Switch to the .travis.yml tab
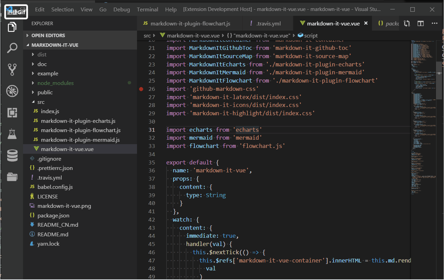Viewport: 444px width, 280px height. click(x=268, y=23)
